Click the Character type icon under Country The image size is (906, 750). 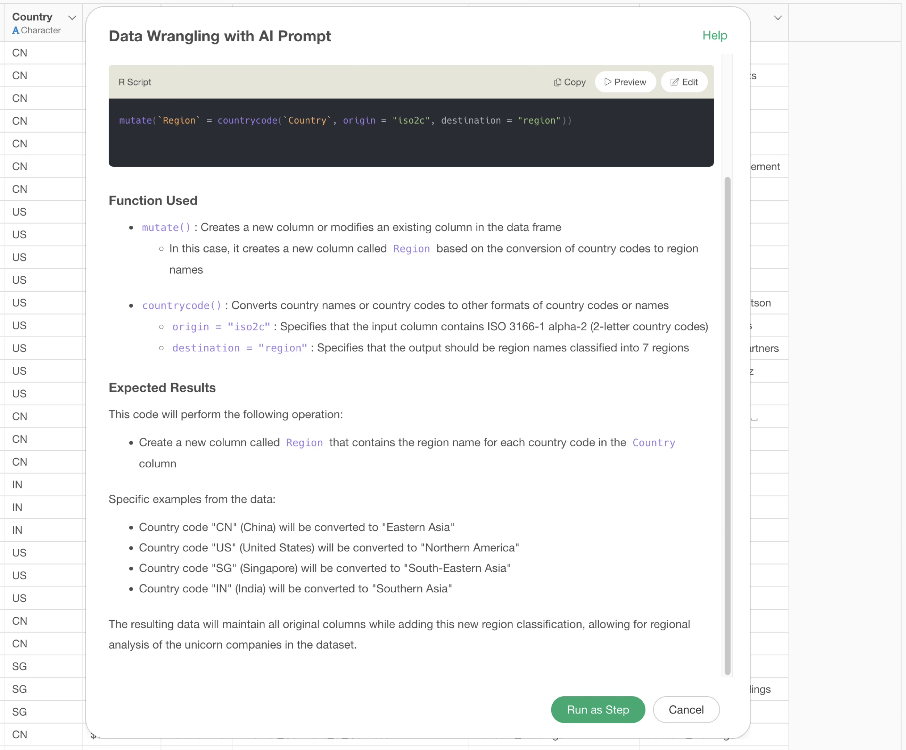[16, 30]
